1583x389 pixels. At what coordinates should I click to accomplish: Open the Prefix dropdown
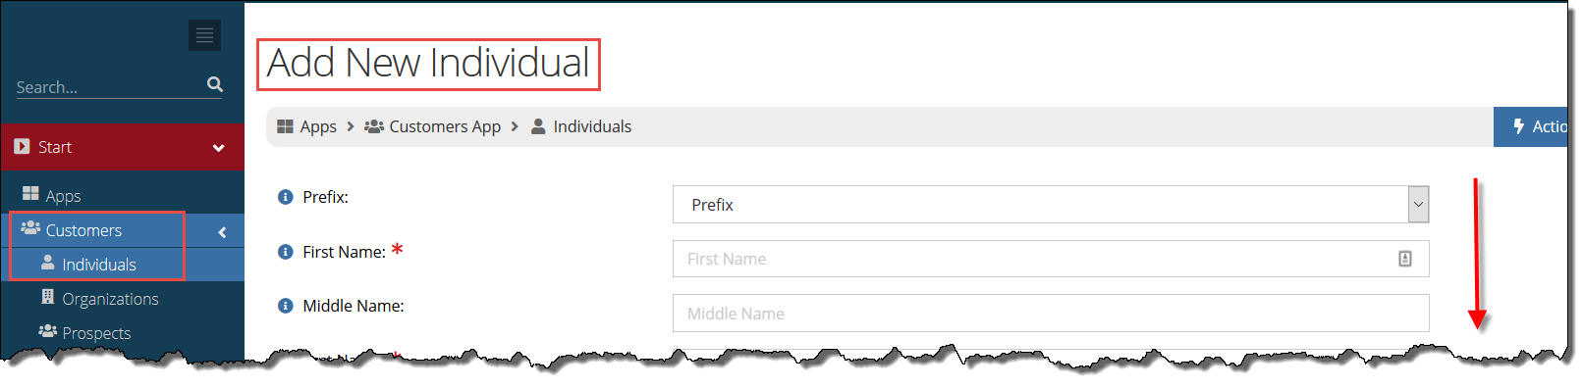(x=1050, y=205)
